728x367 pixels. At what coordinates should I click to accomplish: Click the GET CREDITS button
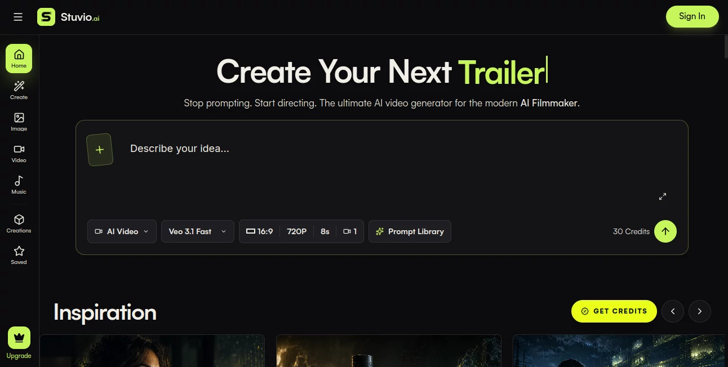click(x=614, y=311)
